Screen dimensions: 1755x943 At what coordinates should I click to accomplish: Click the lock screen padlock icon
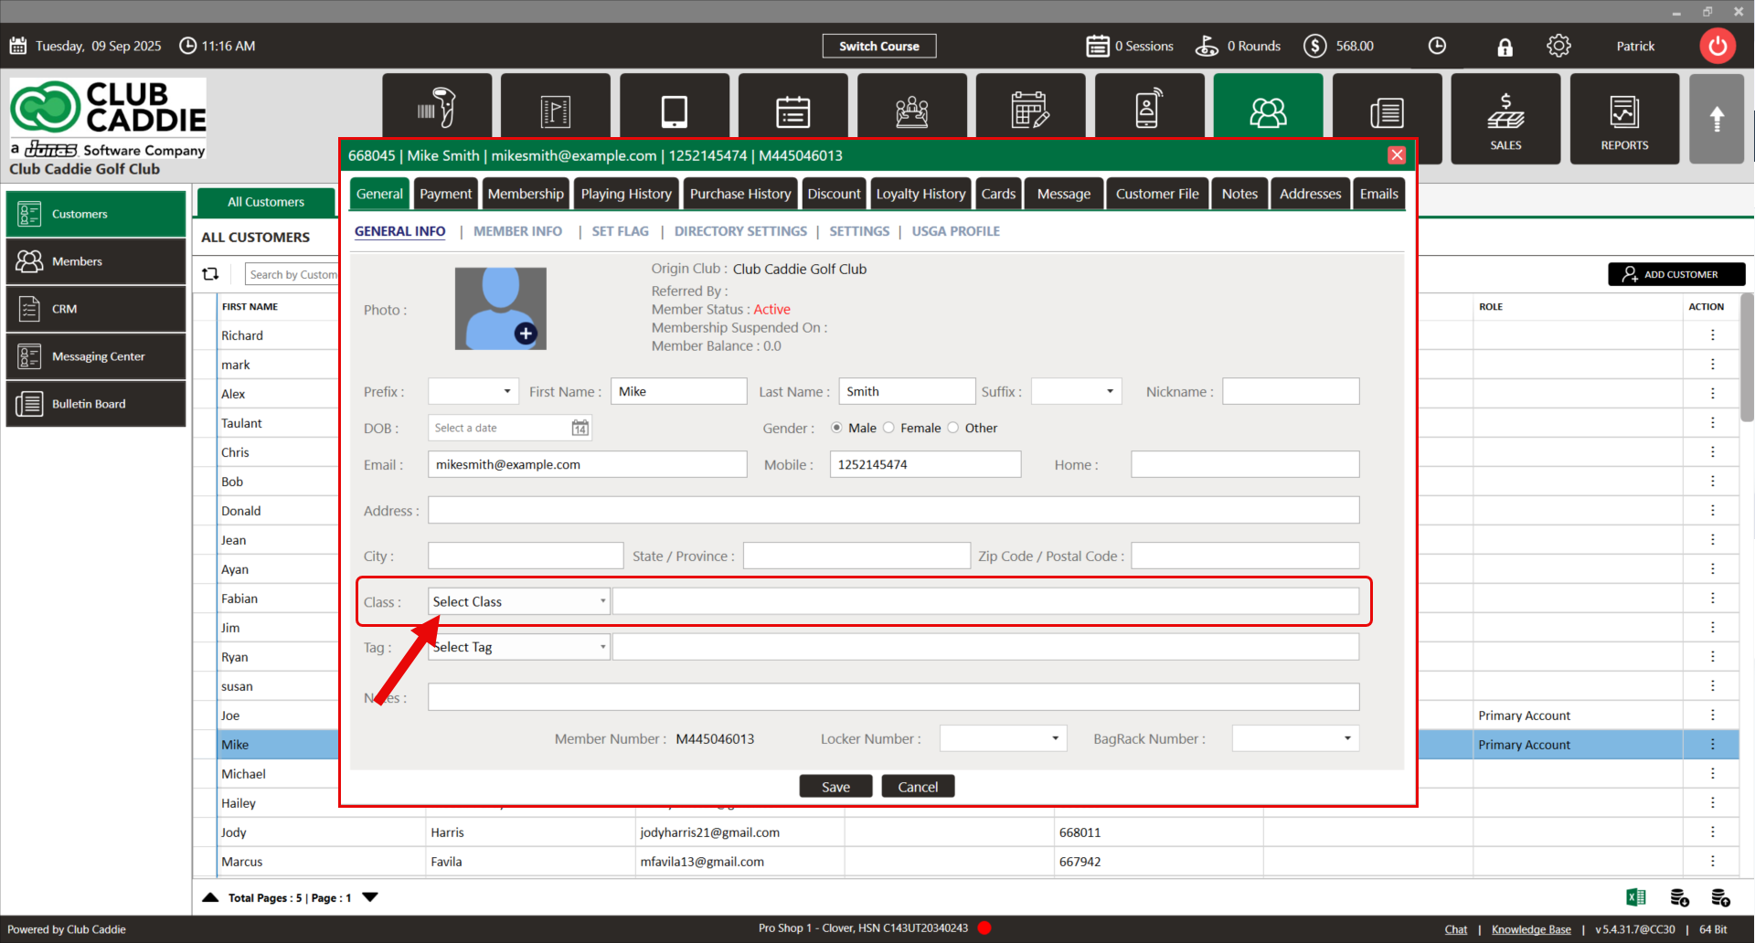click(1505, 47)
